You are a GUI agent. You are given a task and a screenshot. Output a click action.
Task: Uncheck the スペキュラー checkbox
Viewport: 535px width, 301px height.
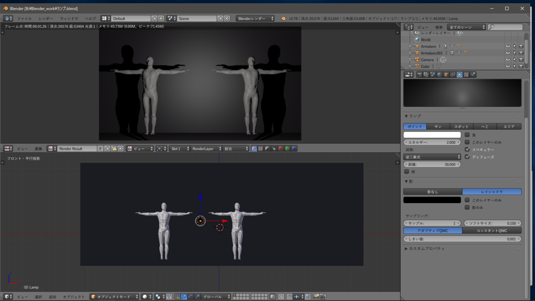coord(467,149)
